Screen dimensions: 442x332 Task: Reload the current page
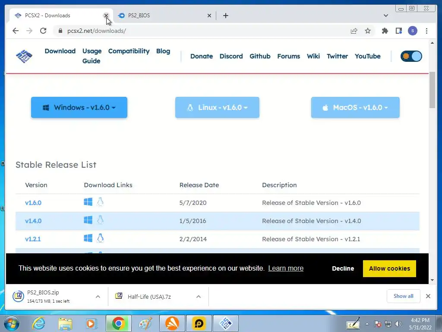[43, 31]
